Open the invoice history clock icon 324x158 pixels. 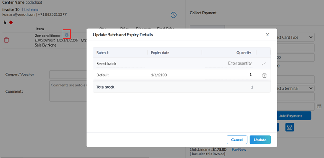coord(174,15)
